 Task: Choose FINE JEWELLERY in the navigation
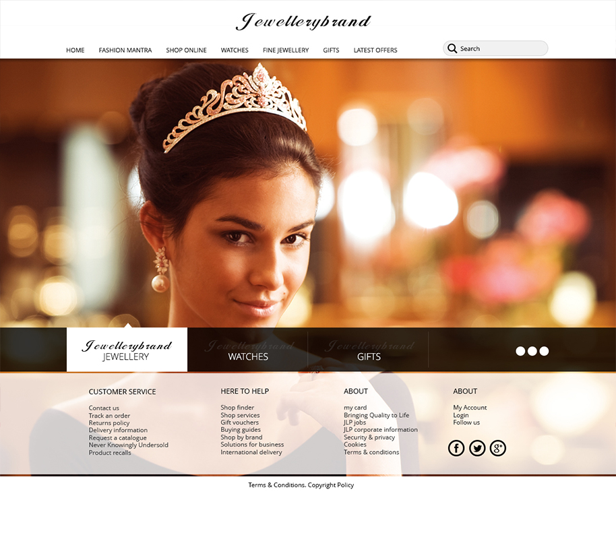coord(286,51)
